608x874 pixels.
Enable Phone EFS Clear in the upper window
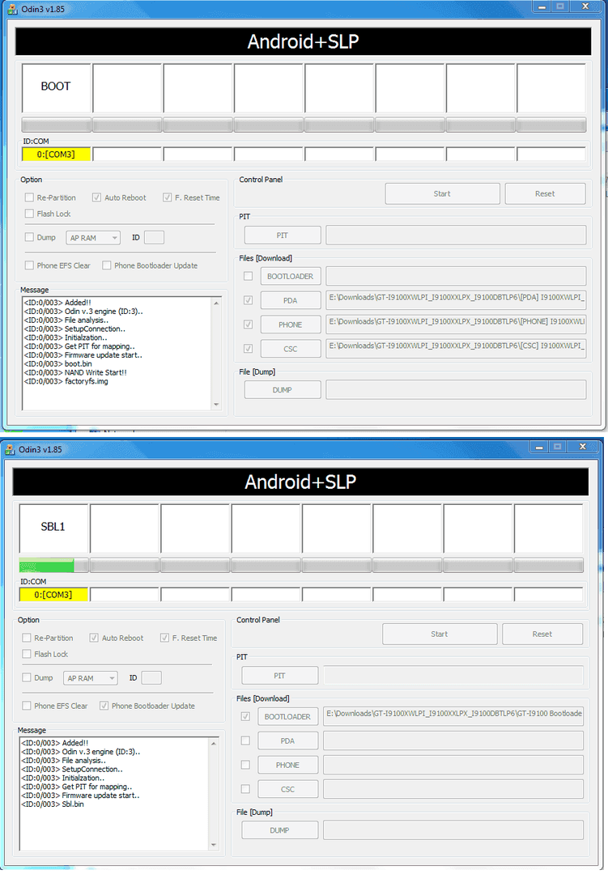click(30, 265)
